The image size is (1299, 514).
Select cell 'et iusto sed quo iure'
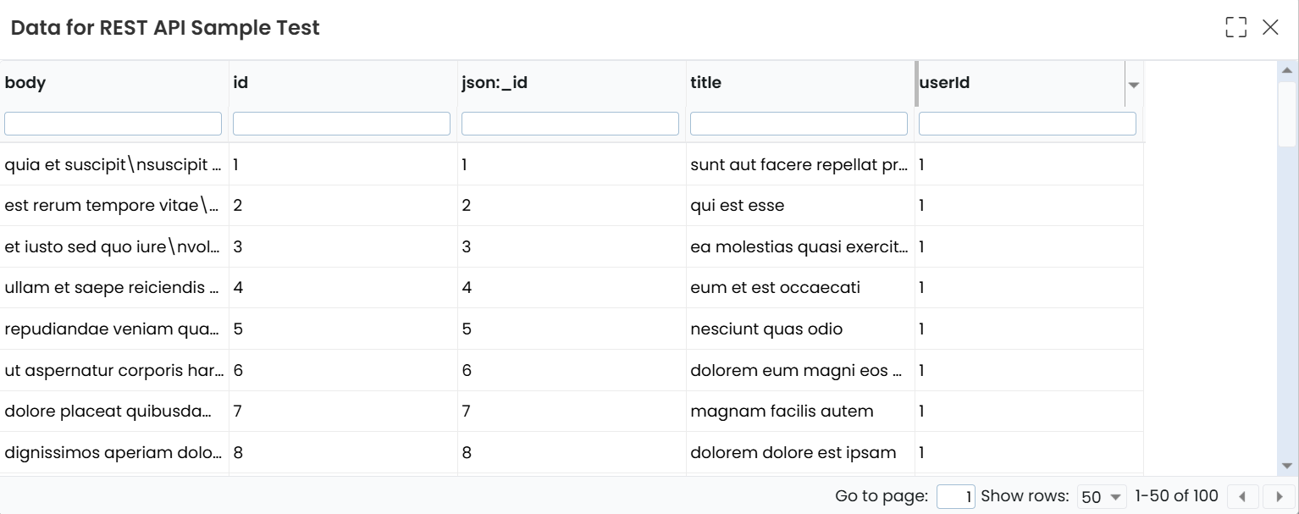(114, 246)
